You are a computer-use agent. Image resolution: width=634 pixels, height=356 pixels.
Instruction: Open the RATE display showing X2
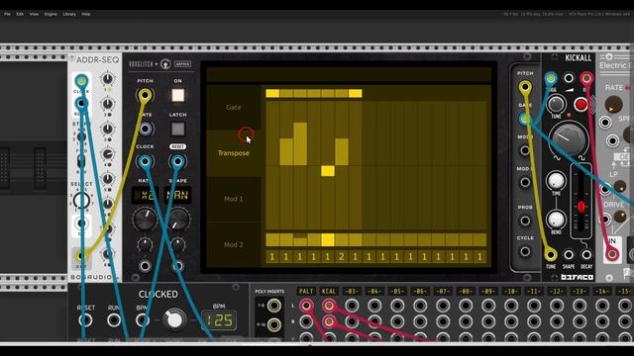coord(145,196)
